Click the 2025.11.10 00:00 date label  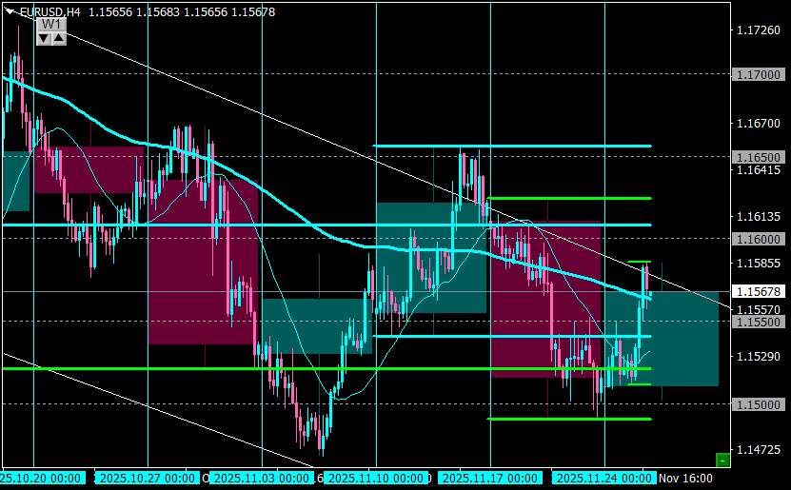click(375, 478)
